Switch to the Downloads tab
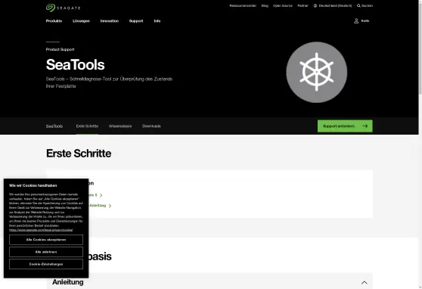422x289 pixels. (x=151, y=126)
